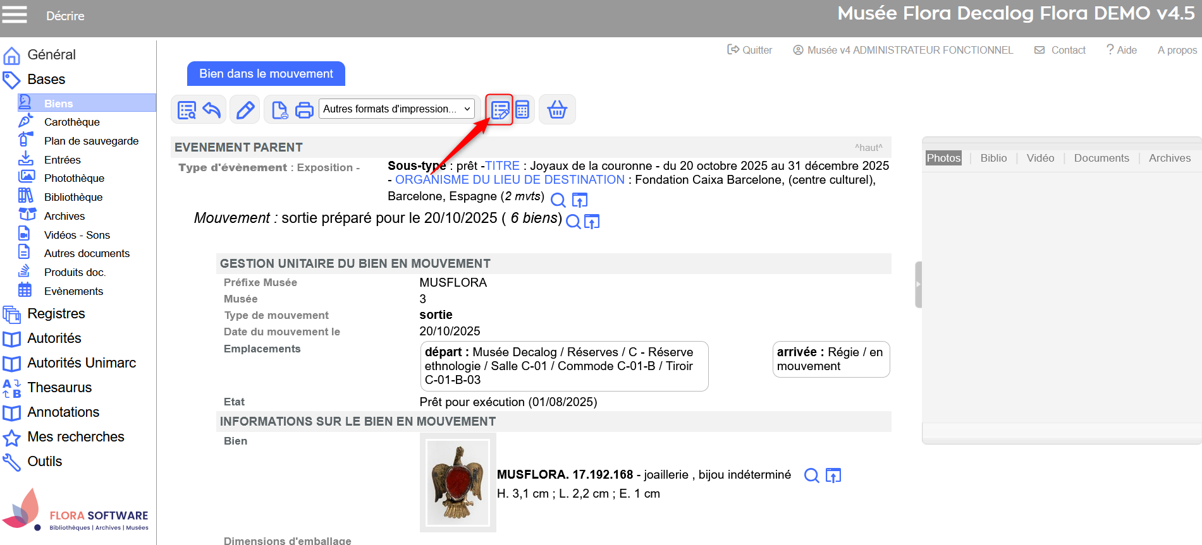
Task: Expand the Registres sidebar section
Action: (x=56, y=314)
